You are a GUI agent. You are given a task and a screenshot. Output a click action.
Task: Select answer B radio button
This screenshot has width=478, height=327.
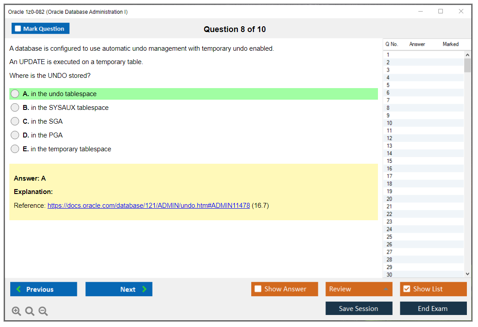[x=15, y=107]
